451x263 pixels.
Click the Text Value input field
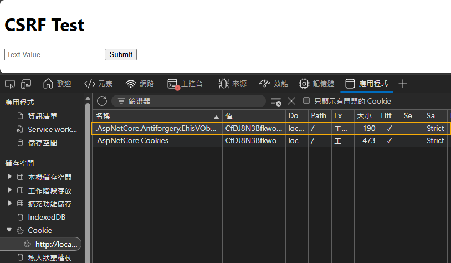(53, 54)
